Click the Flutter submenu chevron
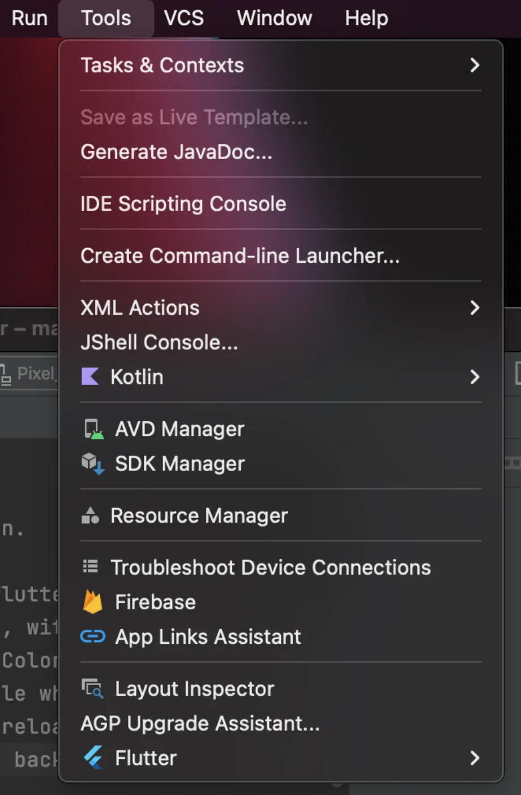The width and height of the screenshot is (521, 795). tap(475, 758)
